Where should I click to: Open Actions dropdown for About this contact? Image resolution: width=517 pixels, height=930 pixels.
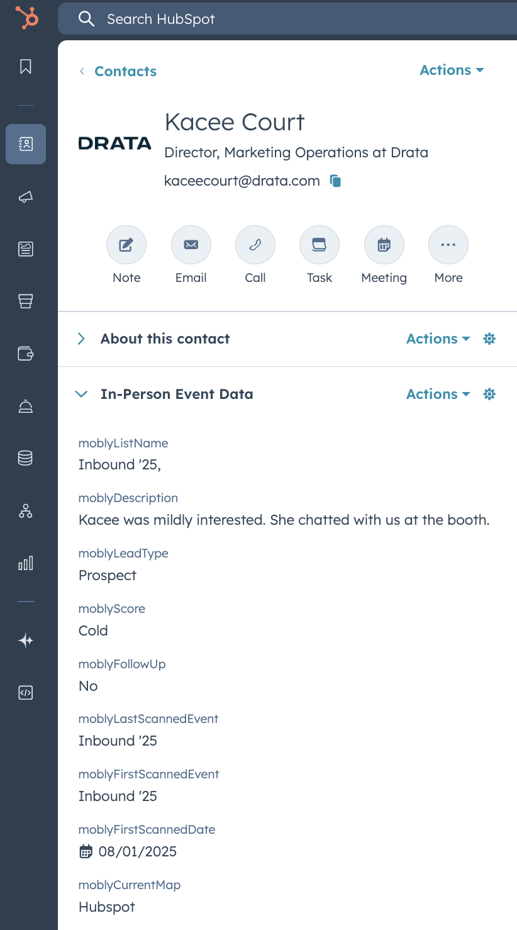pyautogui.click(x=438, y=339)
